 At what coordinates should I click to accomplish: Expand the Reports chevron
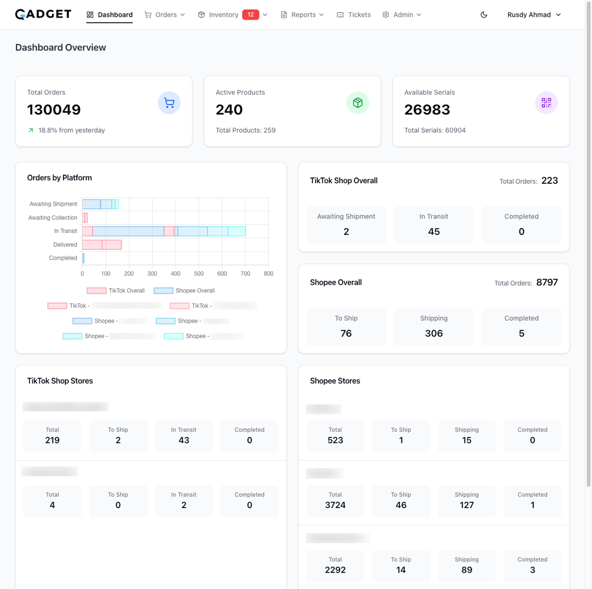[x=321, y=14]
